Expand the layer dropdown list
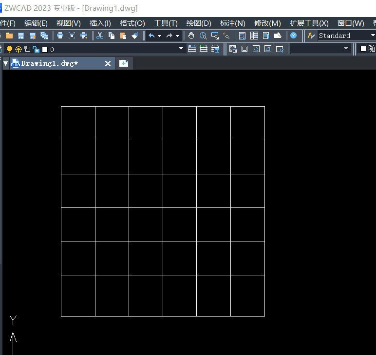376x355 pixels. click(x=181, y=48)
